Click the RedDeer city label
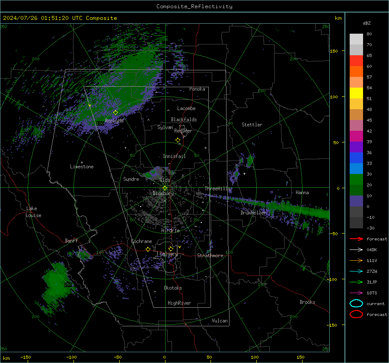Image resolution: width=389 pixels, height=363 pixels. point(183,131)
